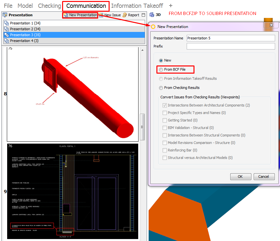Toggle BIM Validation - Structural checkbox
The height and width of the screenshot is (241, 280).
(x=165, y=128)
